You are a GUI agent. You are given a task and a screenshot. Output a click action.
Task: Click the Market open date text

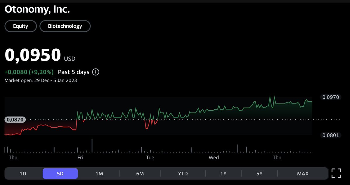click(41, 80)
